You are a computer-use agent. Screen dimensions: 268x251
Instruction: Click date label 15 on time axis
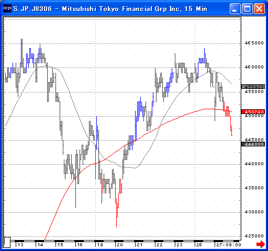(60, 245)
